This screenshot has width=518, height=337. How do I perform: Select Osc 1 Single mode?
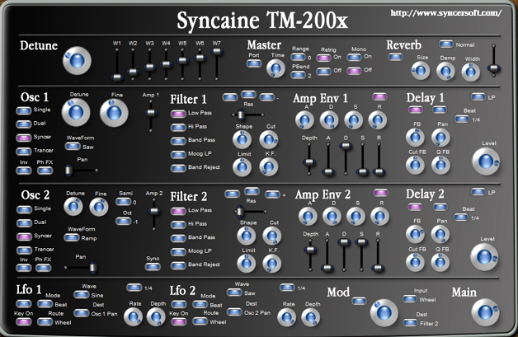[24, 110]
